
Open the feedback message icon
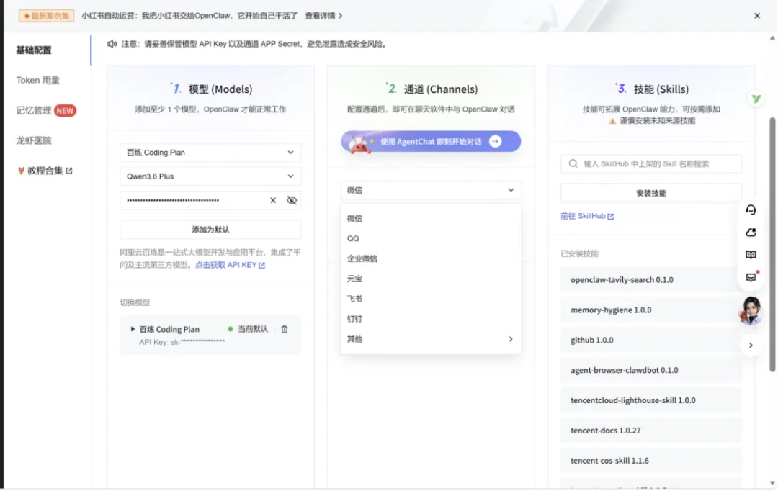coord(751,278)
